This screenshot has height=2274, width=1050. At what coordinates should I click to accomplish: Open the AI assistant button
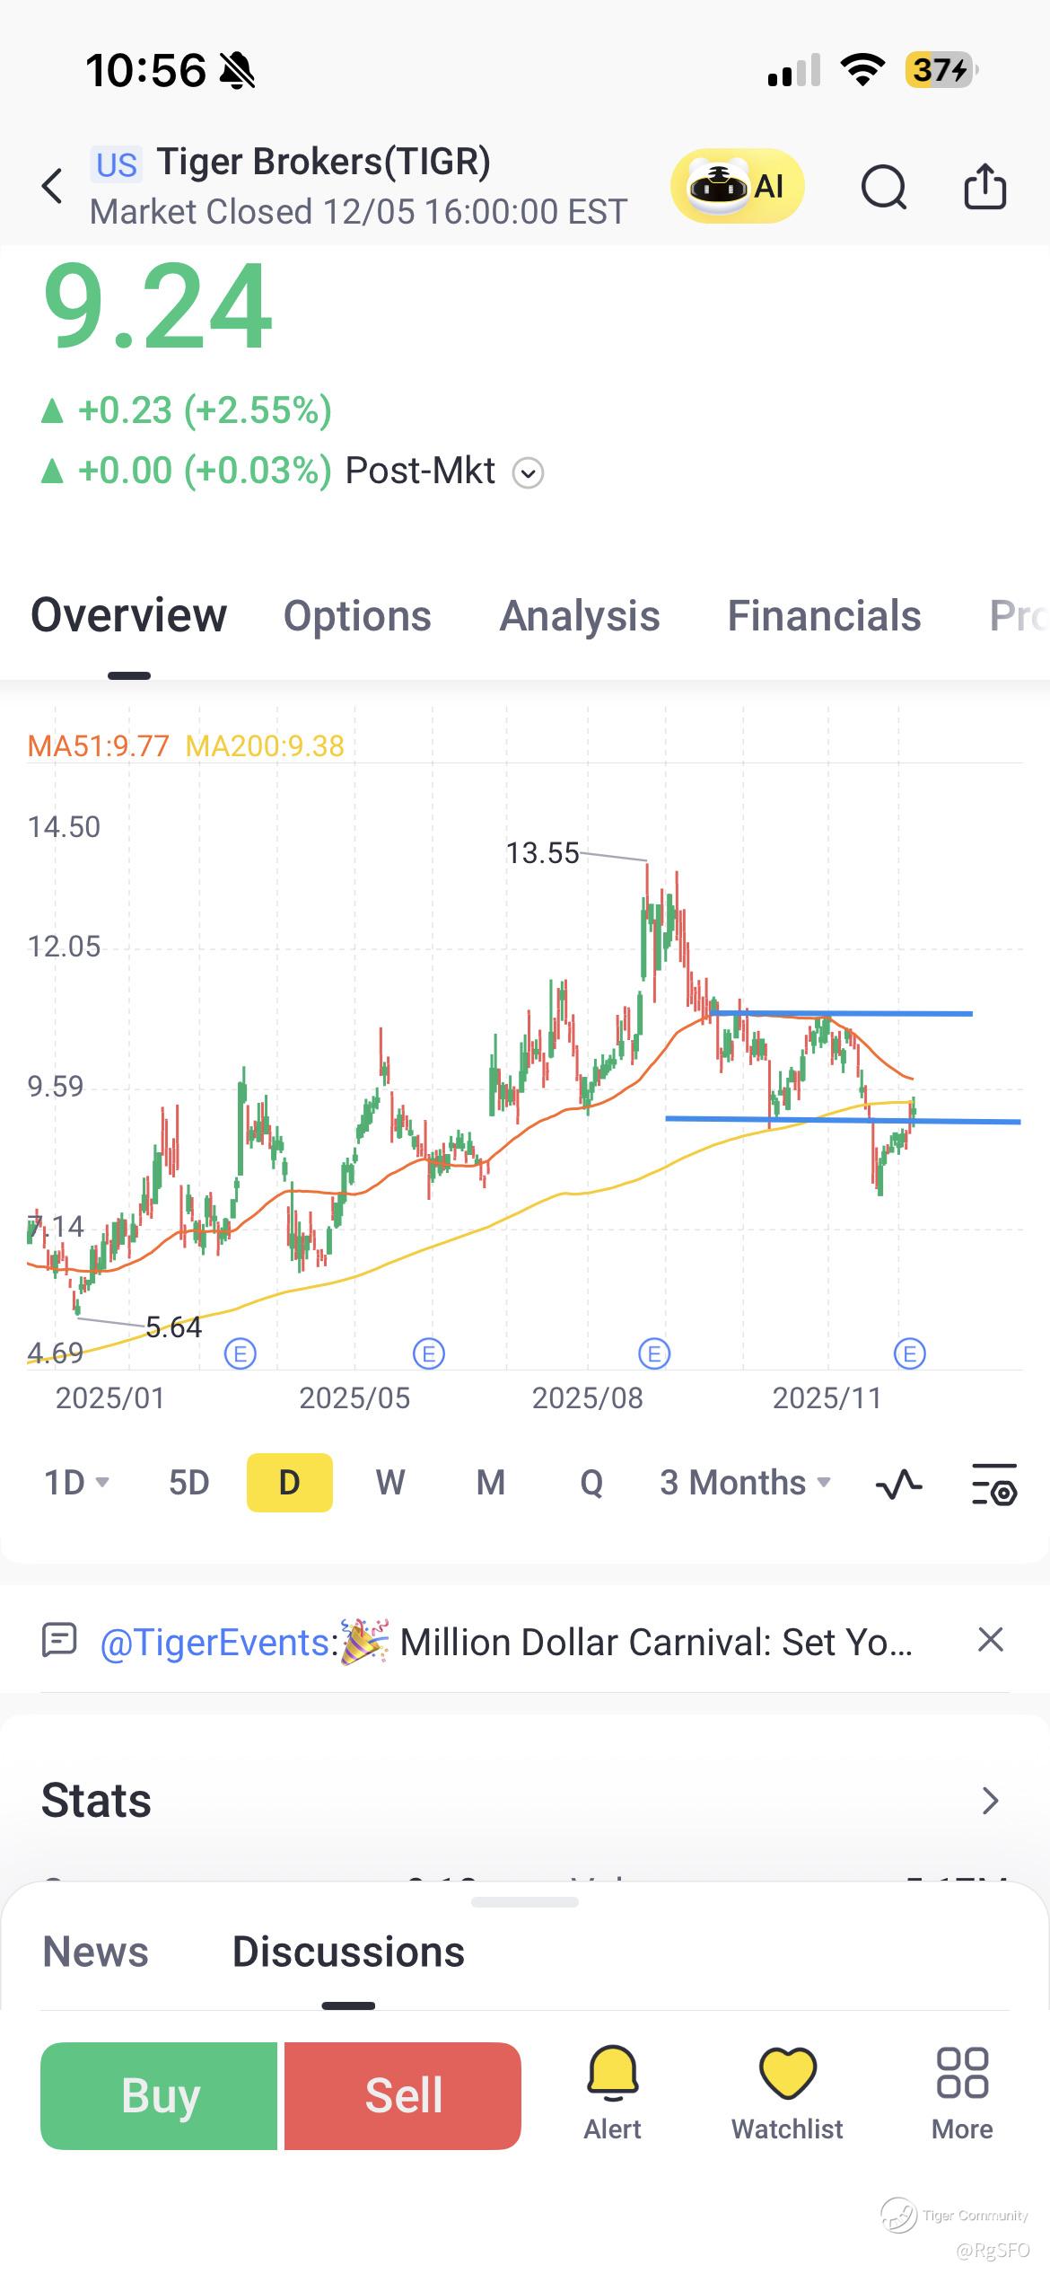pyautogui.click(x=737, y=186)
